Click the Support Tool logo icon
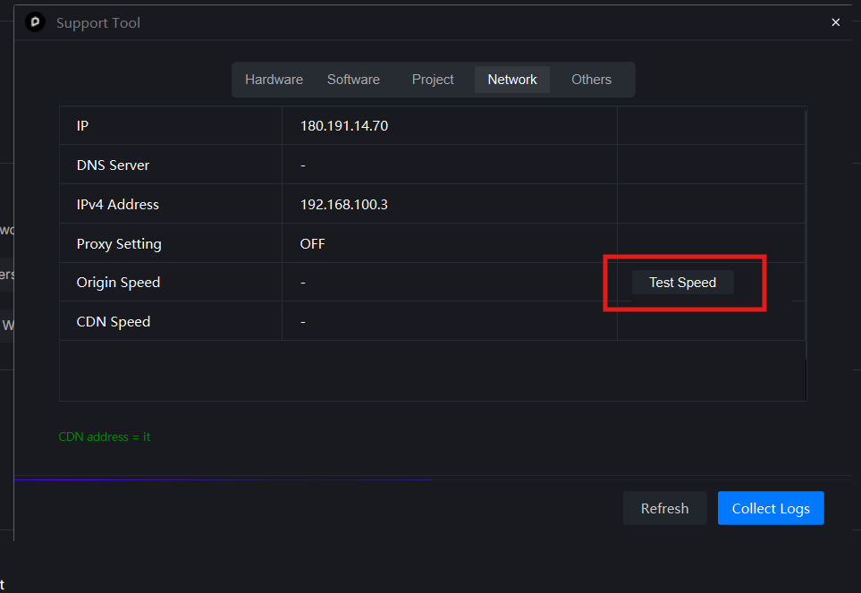This screenshot has height=593, width=861. pos(36,22)
